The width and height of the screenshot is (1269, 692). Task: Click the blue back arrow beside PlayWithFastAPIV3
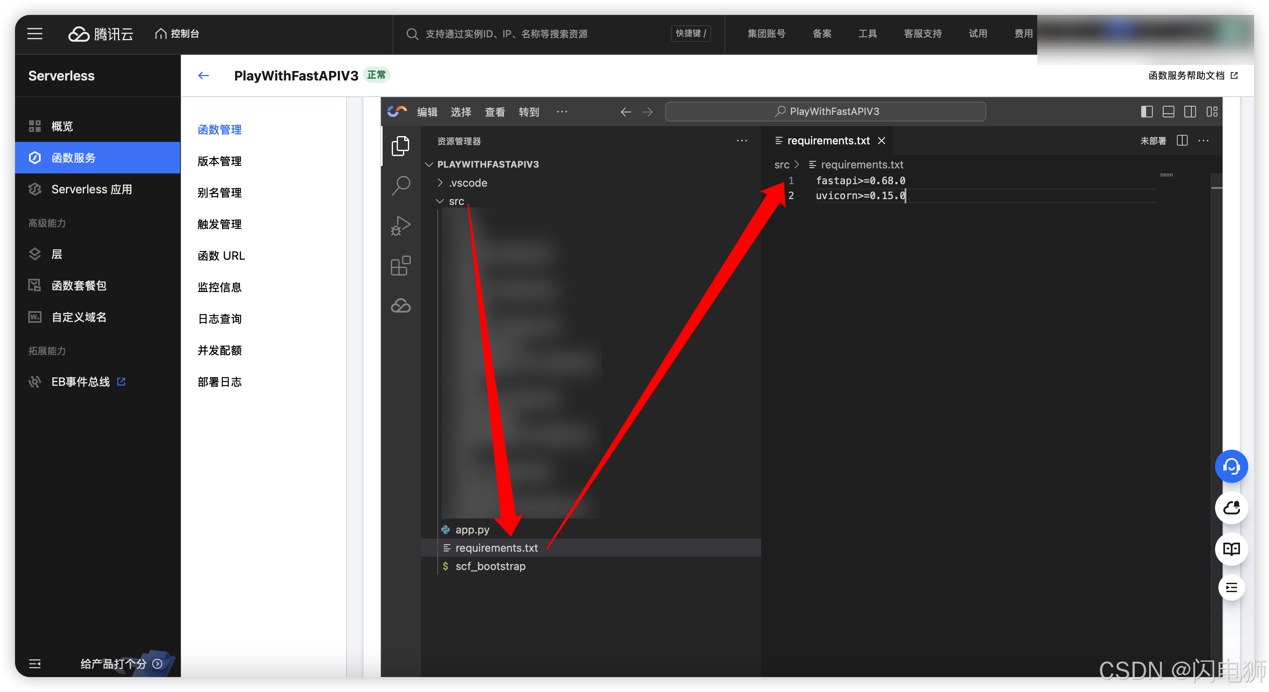click(x=203, y=76)
